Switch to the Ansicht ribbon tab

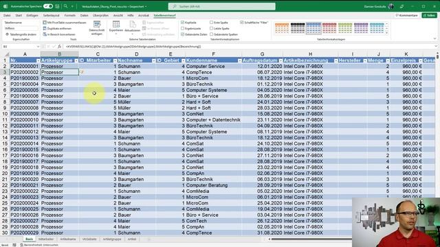pos(118,15)
